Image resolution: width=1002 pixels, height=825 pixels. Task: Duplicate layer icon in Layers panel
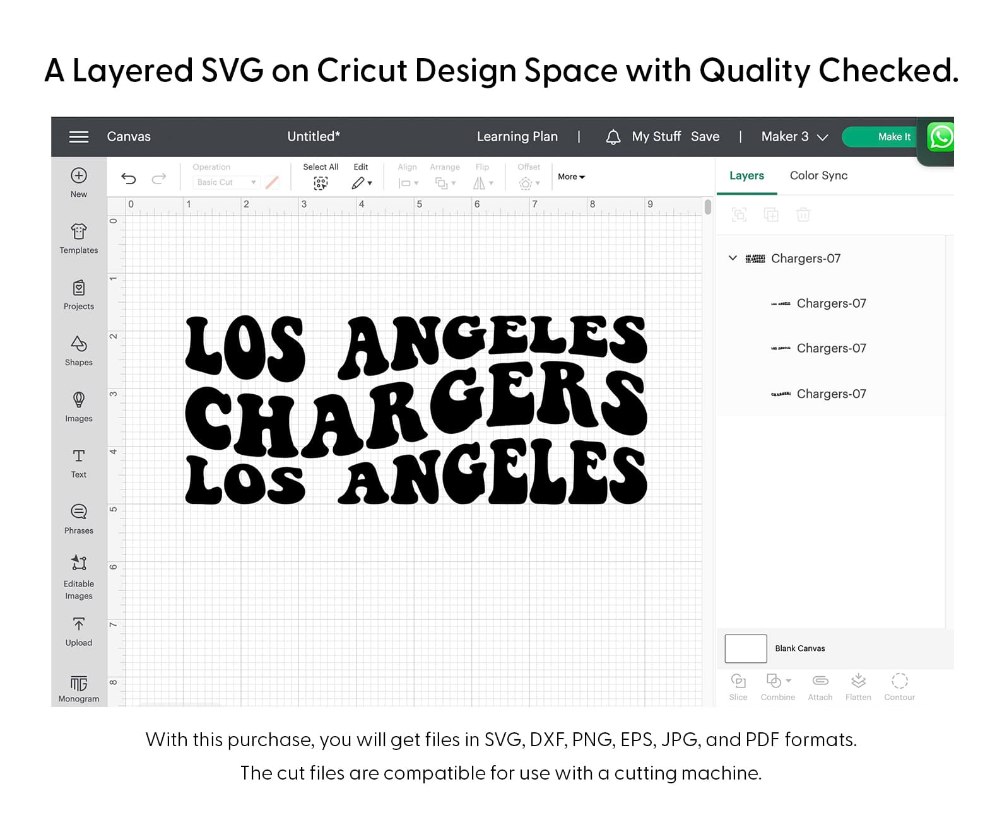pos(771,215)
